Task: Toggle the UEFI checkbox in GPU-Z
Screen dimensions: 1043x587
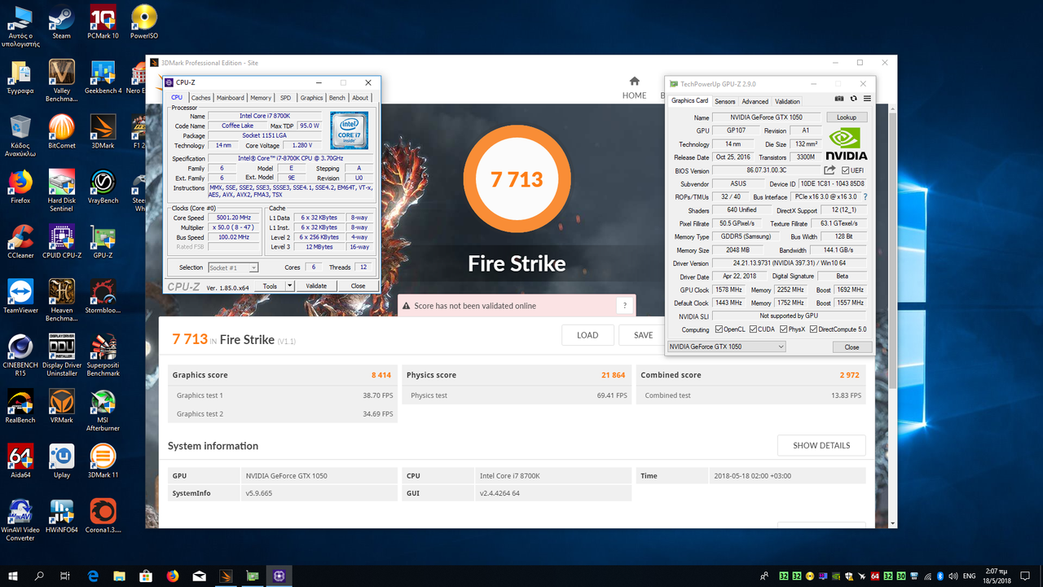Action: tap(847, 170)
